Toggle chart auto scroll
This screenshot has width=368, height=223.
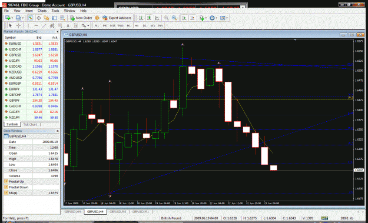pos(184,18)
